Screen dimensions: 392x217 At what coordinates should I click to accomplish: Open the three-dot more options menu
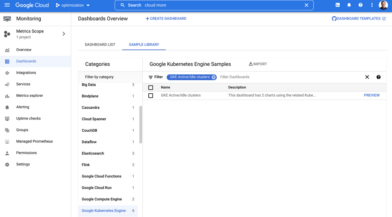(x=372, y=5)
